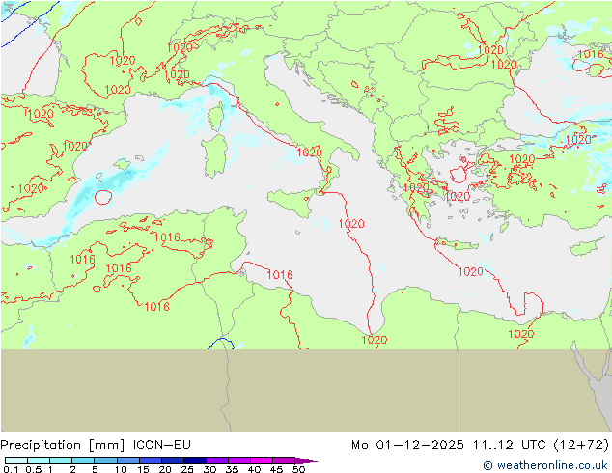Select the 25–30 mm navy legend swatch
This screenshot has height=473, width=612.
(x=195, y=460)
